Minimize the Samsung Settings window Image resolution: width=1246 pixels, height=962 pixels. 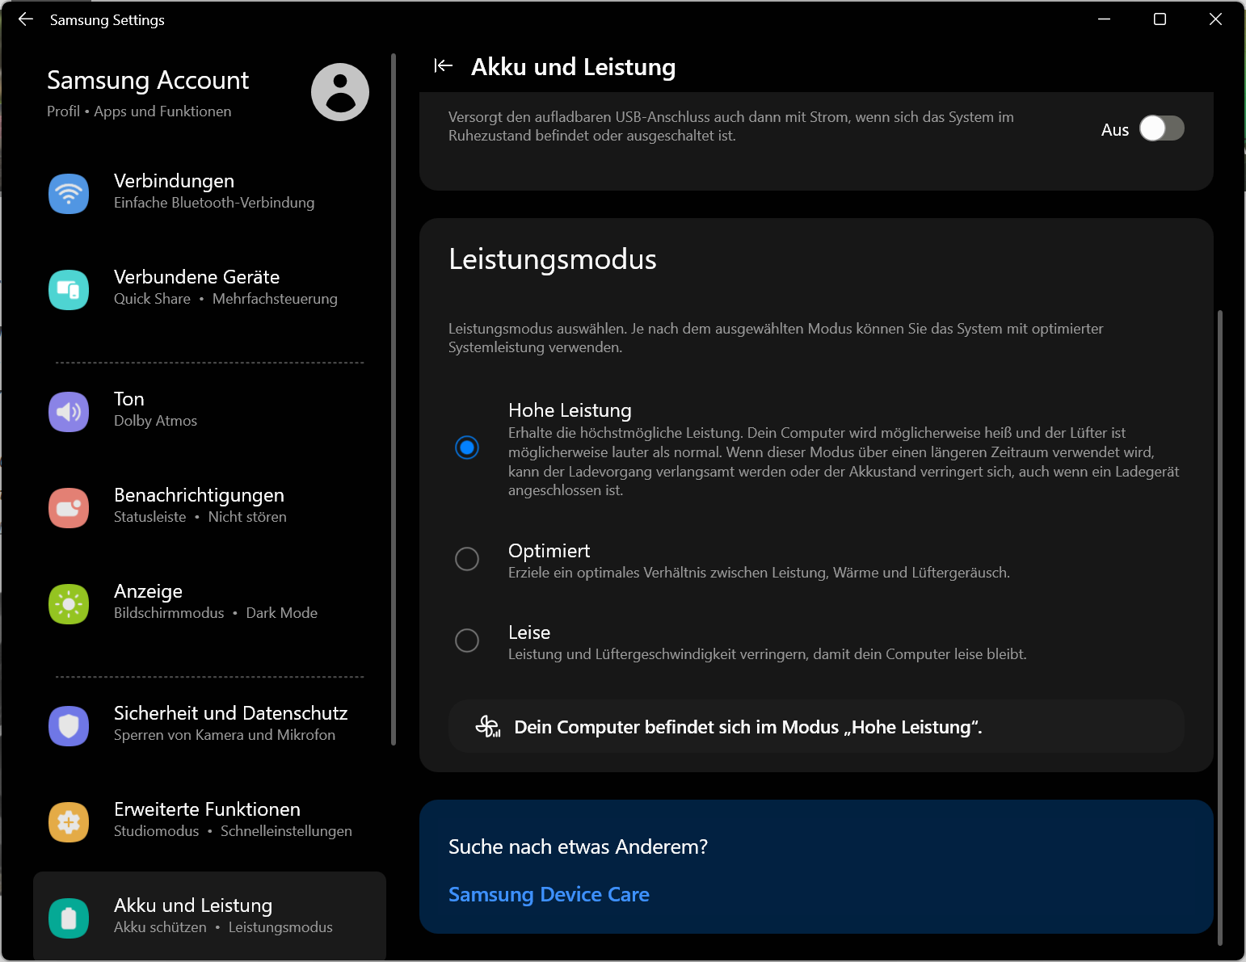click(1105, 19)
